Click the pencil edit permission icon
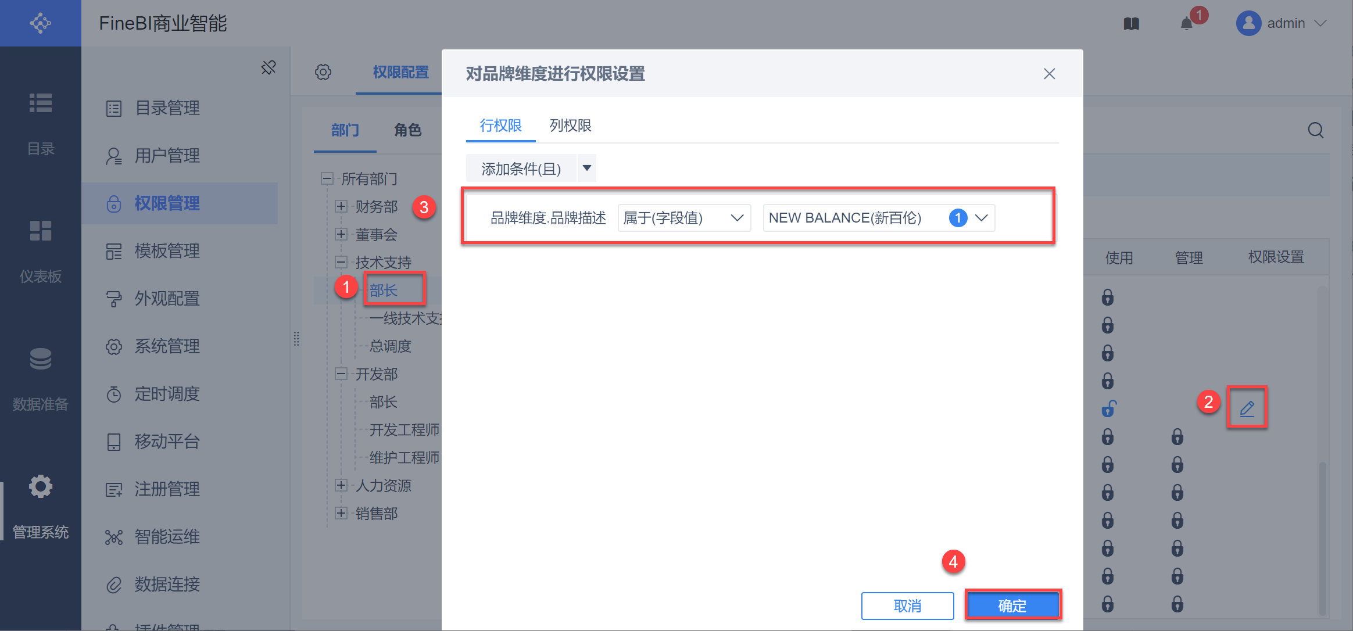The image size is (1353, 631). 1247,408
